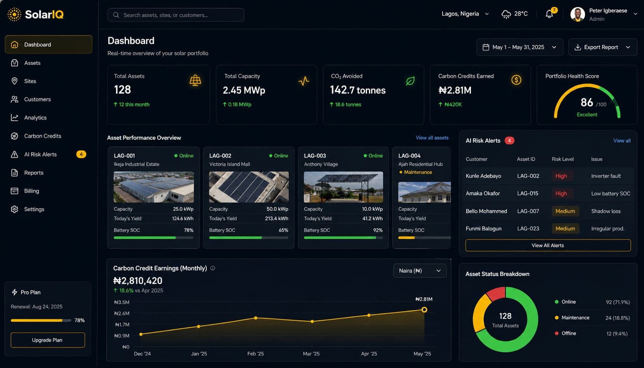Click the Pro Plan lightning bolt icon

click(14, 292)
